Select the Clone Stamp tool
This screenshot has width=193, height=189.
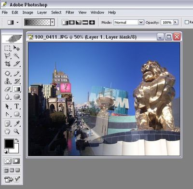[x=7, y=81]
